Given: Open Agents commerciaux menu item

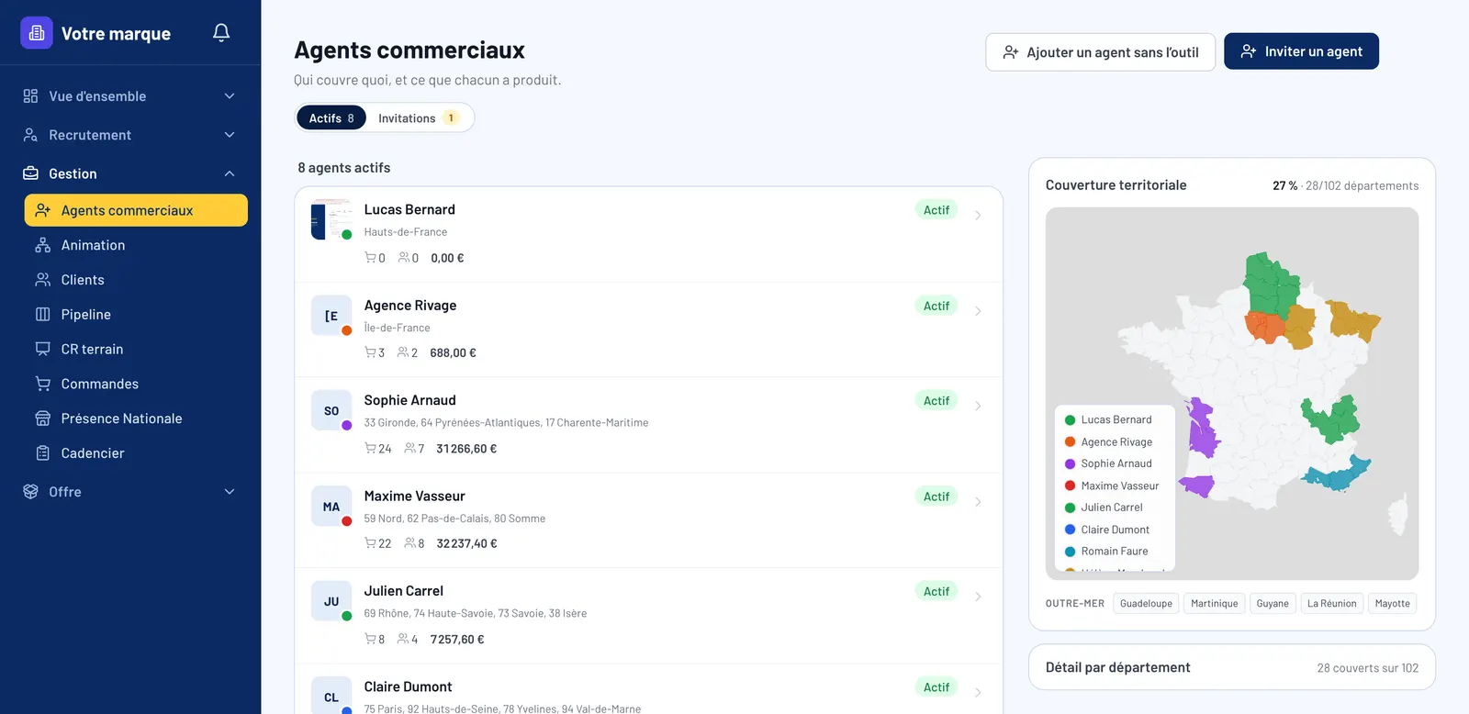Looking at the screenshot, I should pos(136,210).
